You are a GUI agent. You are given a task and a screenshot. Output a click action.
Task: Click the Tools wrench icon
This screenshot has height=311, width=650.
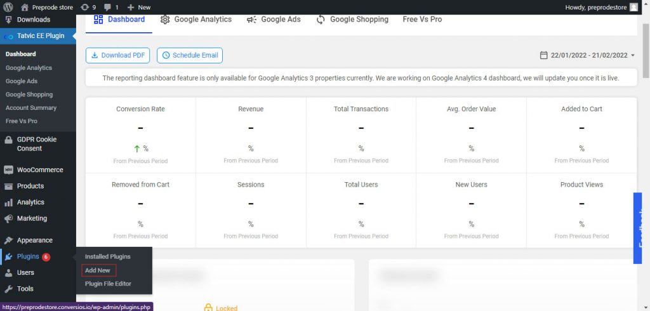coord(8,289)
